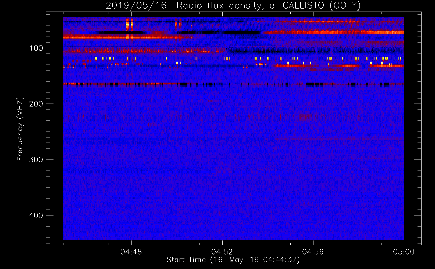Click the date '2019/05/16' in the title
This screenshot has width=435, height=269.
(x=136, y=6)
